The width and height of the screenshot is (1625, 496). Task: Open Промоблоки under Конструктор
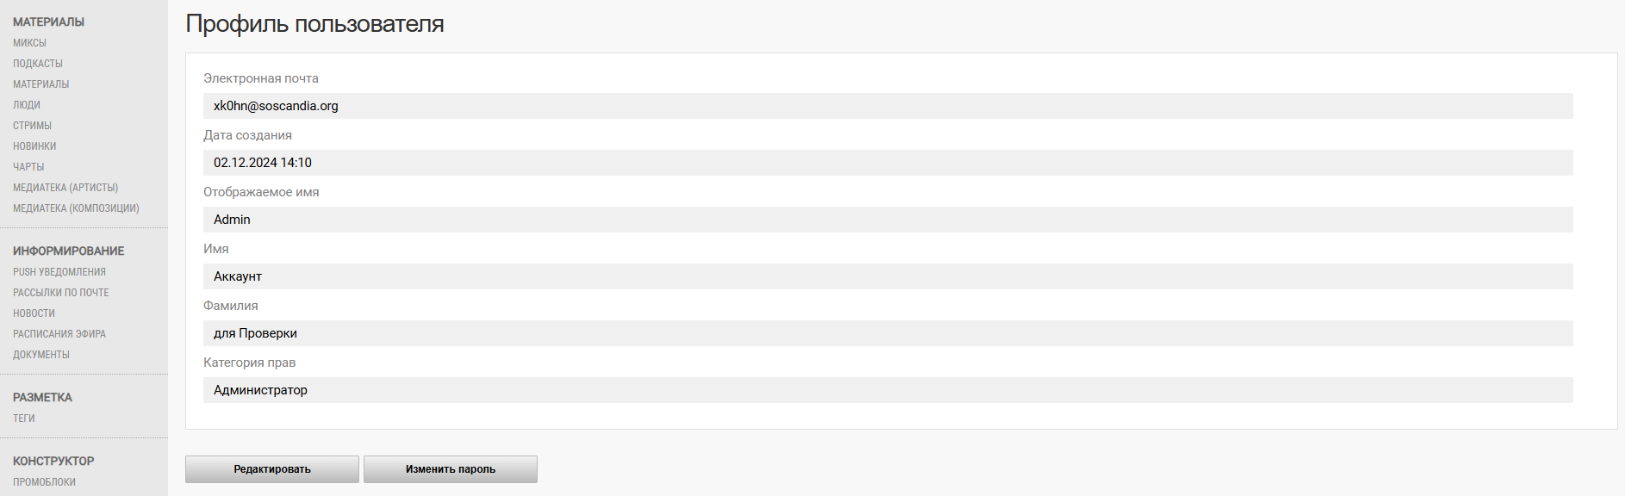click(44, 482)
